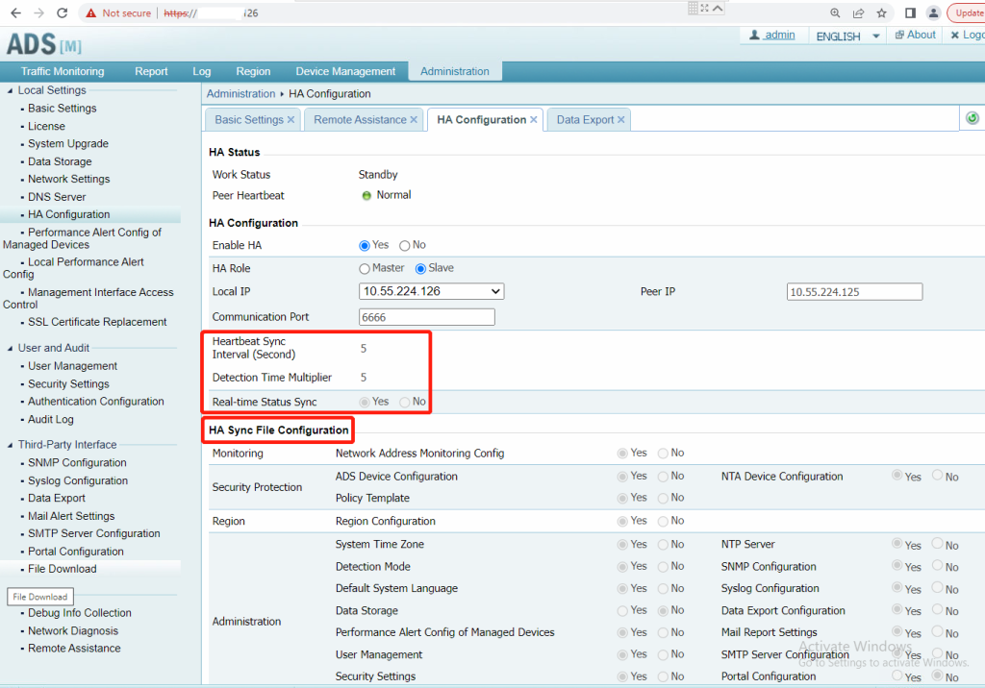Open the Log menu
985x688 pixels.
click(x=202, y=71)
